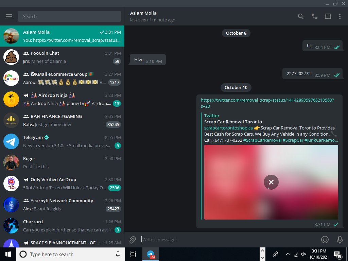Open scrapcartorontoshop.ca link
The image size is (348, 261).
click(x=228, y=128)
